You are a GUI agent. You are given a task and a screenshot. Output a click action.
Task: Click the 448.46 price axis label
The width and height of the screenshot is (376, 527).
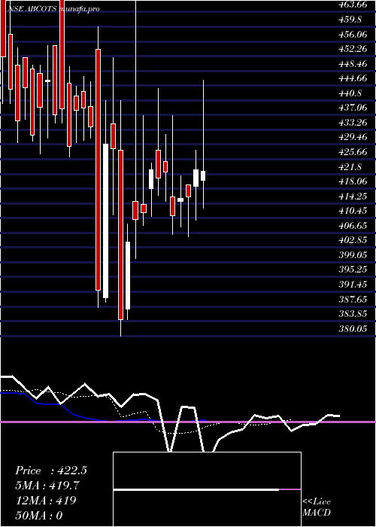(353, 64)
